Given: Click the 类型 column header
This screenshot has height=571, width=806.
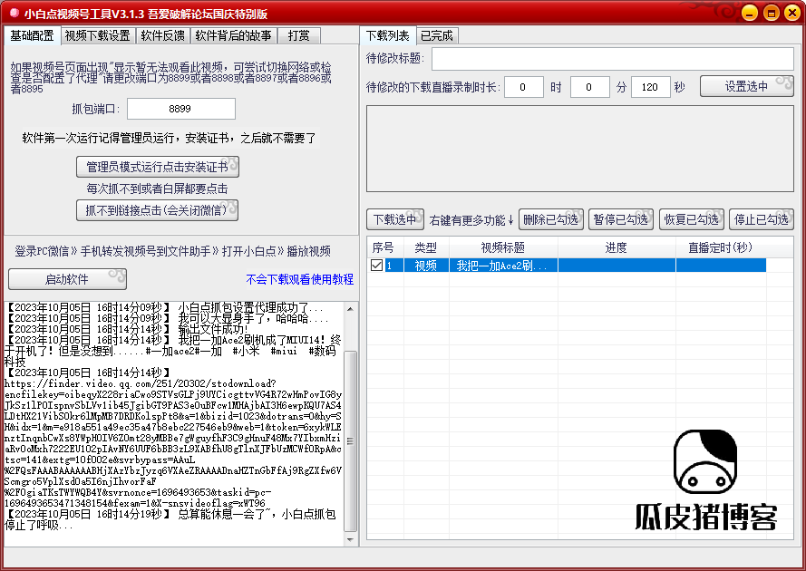Looking at the screenshot, I should pos(426,247).
